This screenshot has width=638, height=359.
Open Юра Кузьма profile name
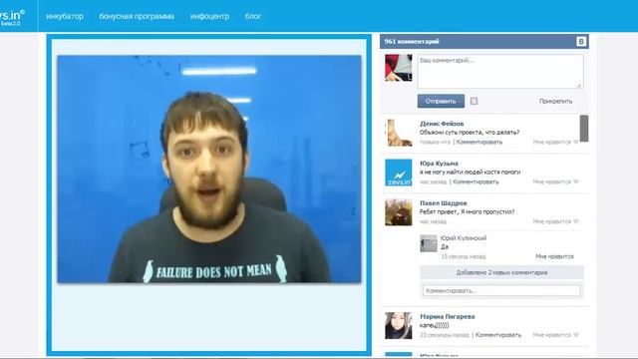439,164
